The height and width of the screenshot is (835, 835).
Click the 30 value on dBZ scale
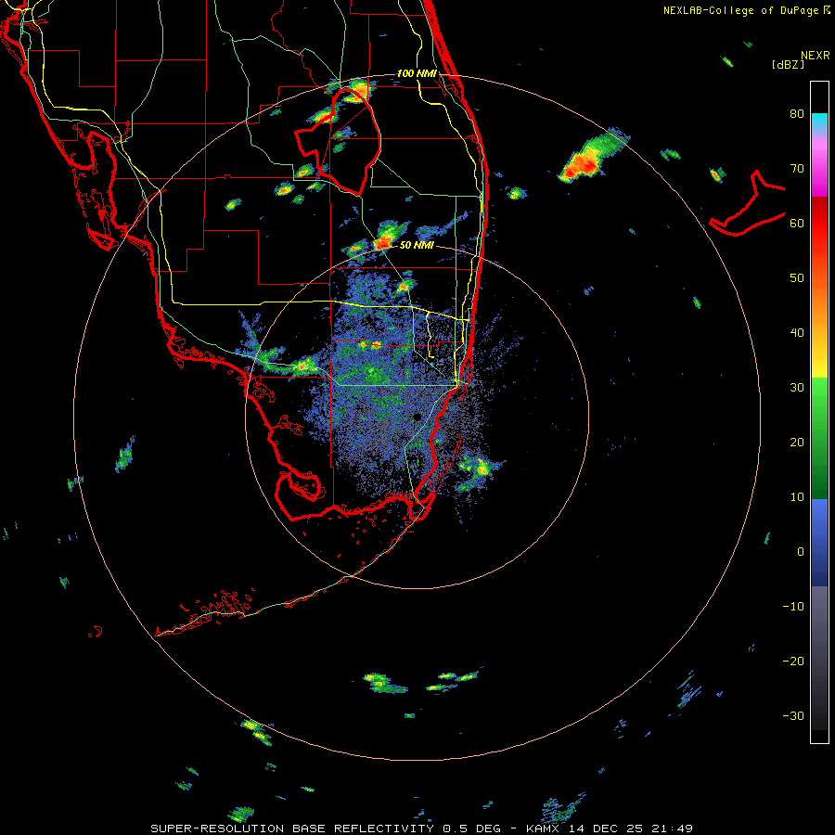[x=797, y=388]
